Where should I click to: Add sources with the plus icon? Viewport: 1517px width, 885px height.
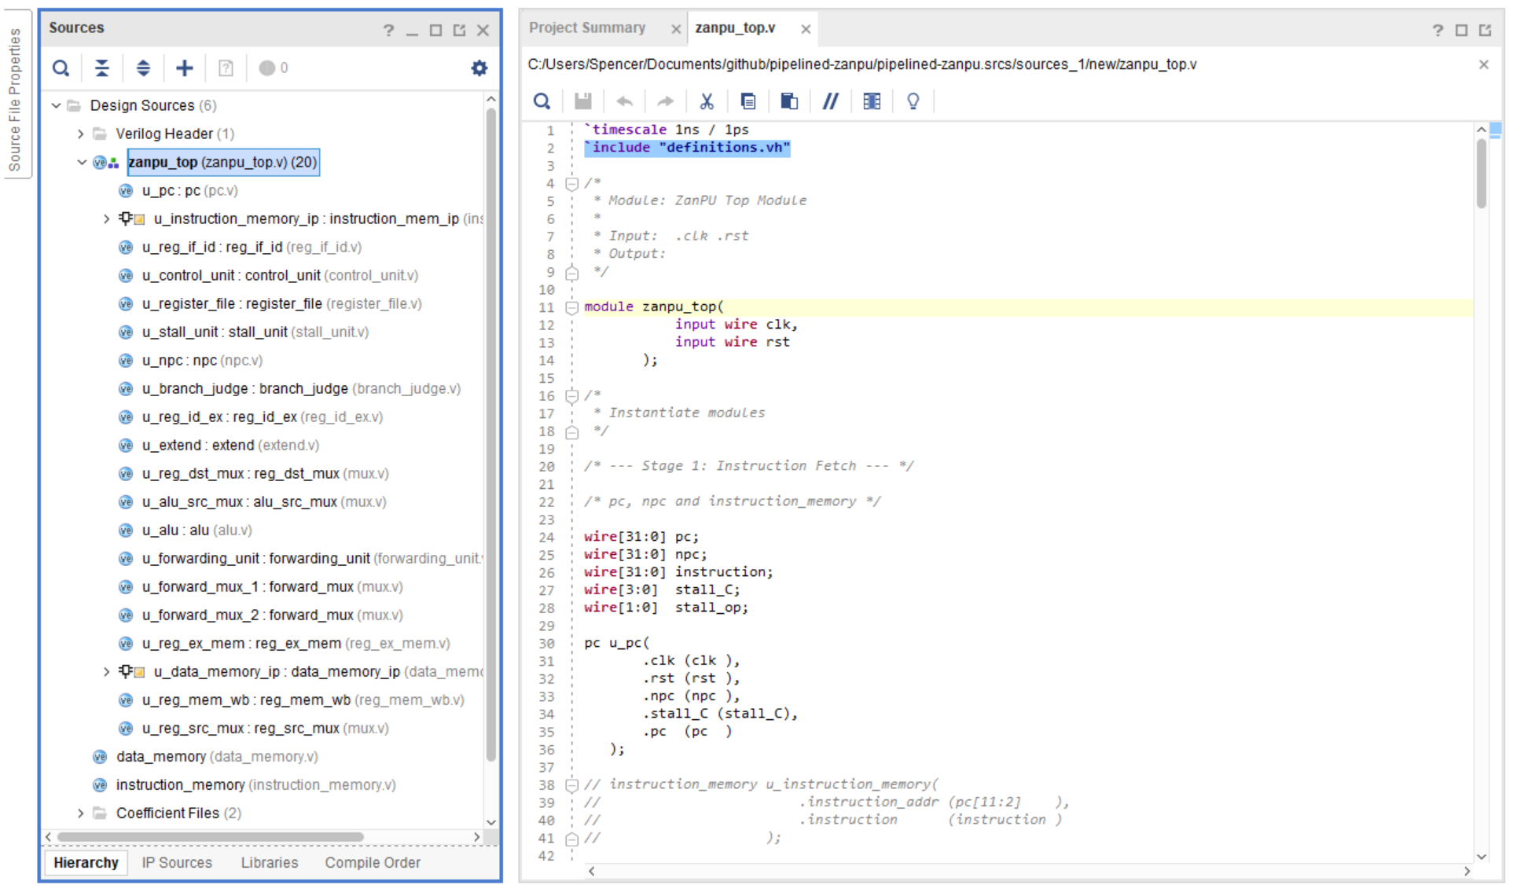(x=184, y=68)
